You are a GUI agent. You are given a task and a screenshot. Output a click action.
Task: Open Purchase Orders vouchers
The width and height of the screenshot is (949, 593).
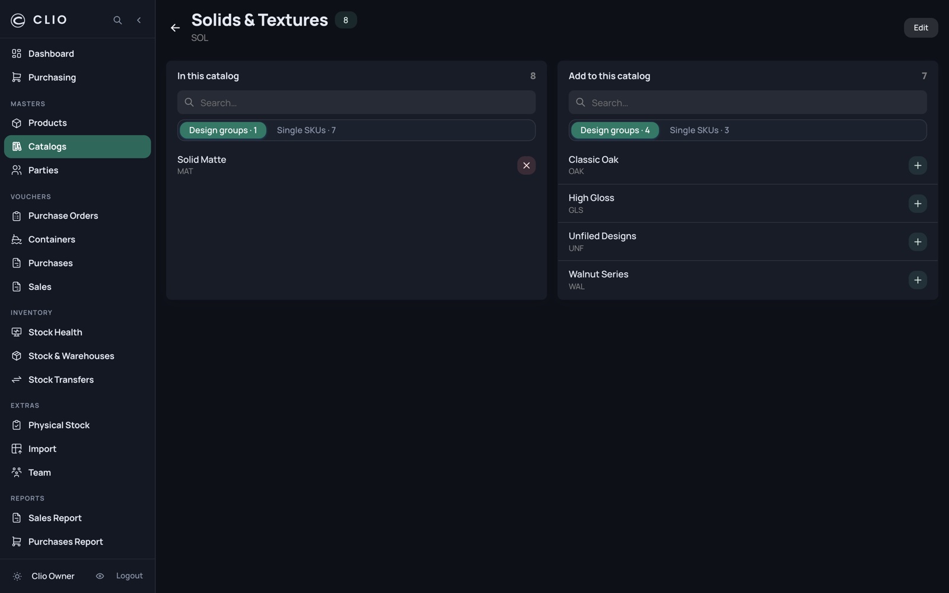coord(78,216)
